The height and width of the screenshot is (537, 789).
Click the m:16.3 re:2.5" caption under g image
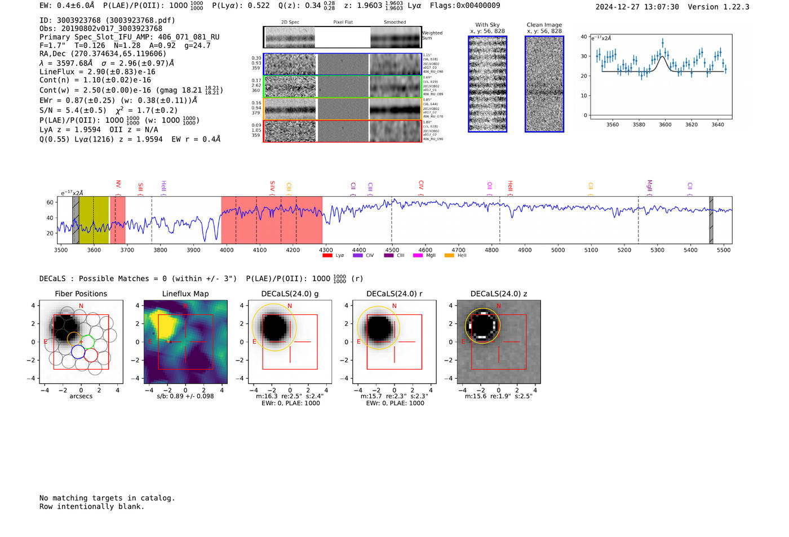click(290, 396)
